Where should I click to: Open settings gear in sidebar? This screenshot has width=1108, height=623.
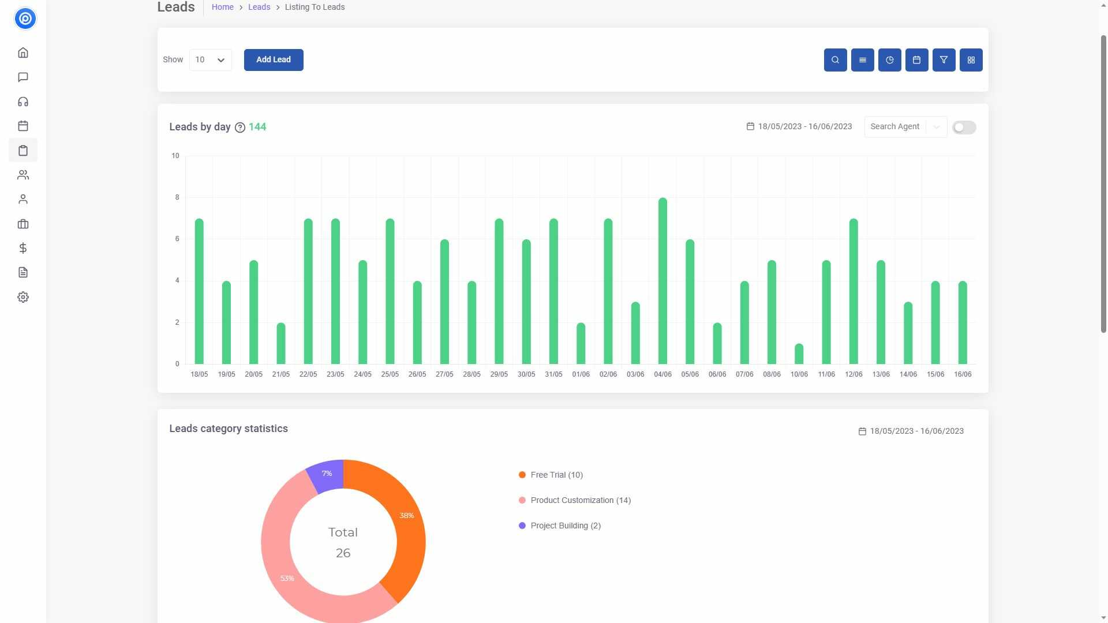[x=23, y=297]
